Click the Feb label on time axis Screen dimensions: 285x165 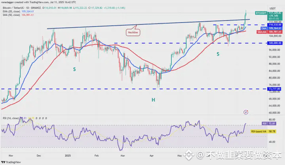[97, 156]
